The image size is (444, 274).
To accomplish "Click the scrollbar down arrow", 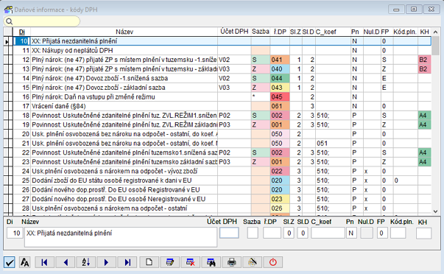I will tap(435, 211).
